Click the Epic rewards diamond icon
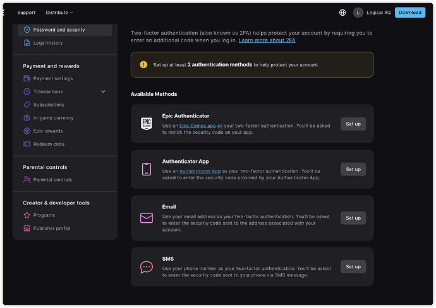This screenshot has width=436, height=308. pyautogui.click(x=27, y=131)
